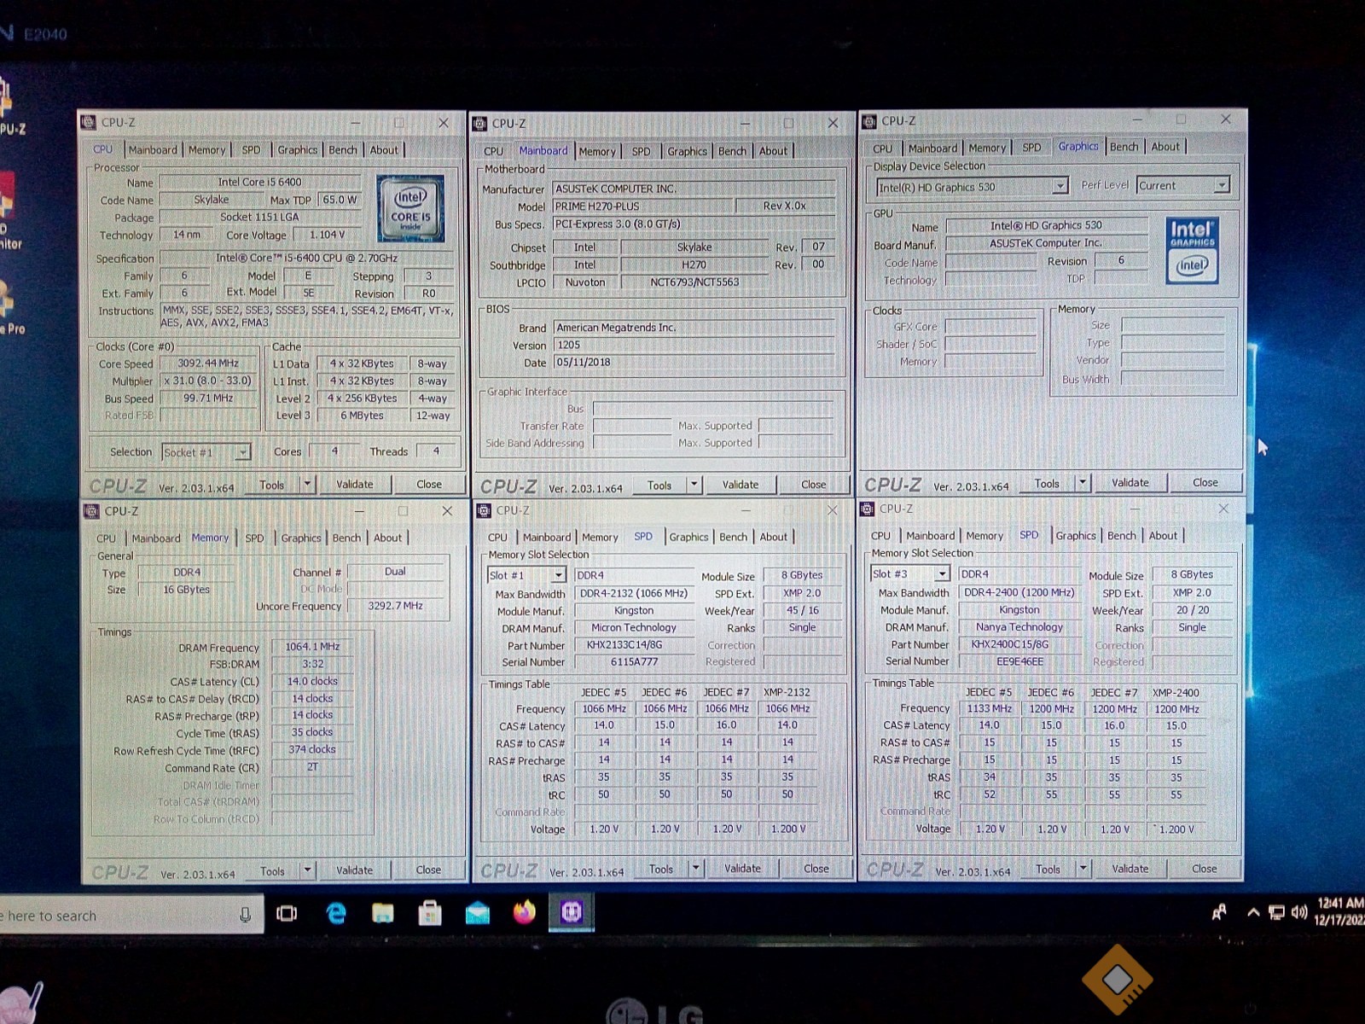Screen dimensions: 1365x1024
Task: Open network status in system tray
Action: 1276,912
